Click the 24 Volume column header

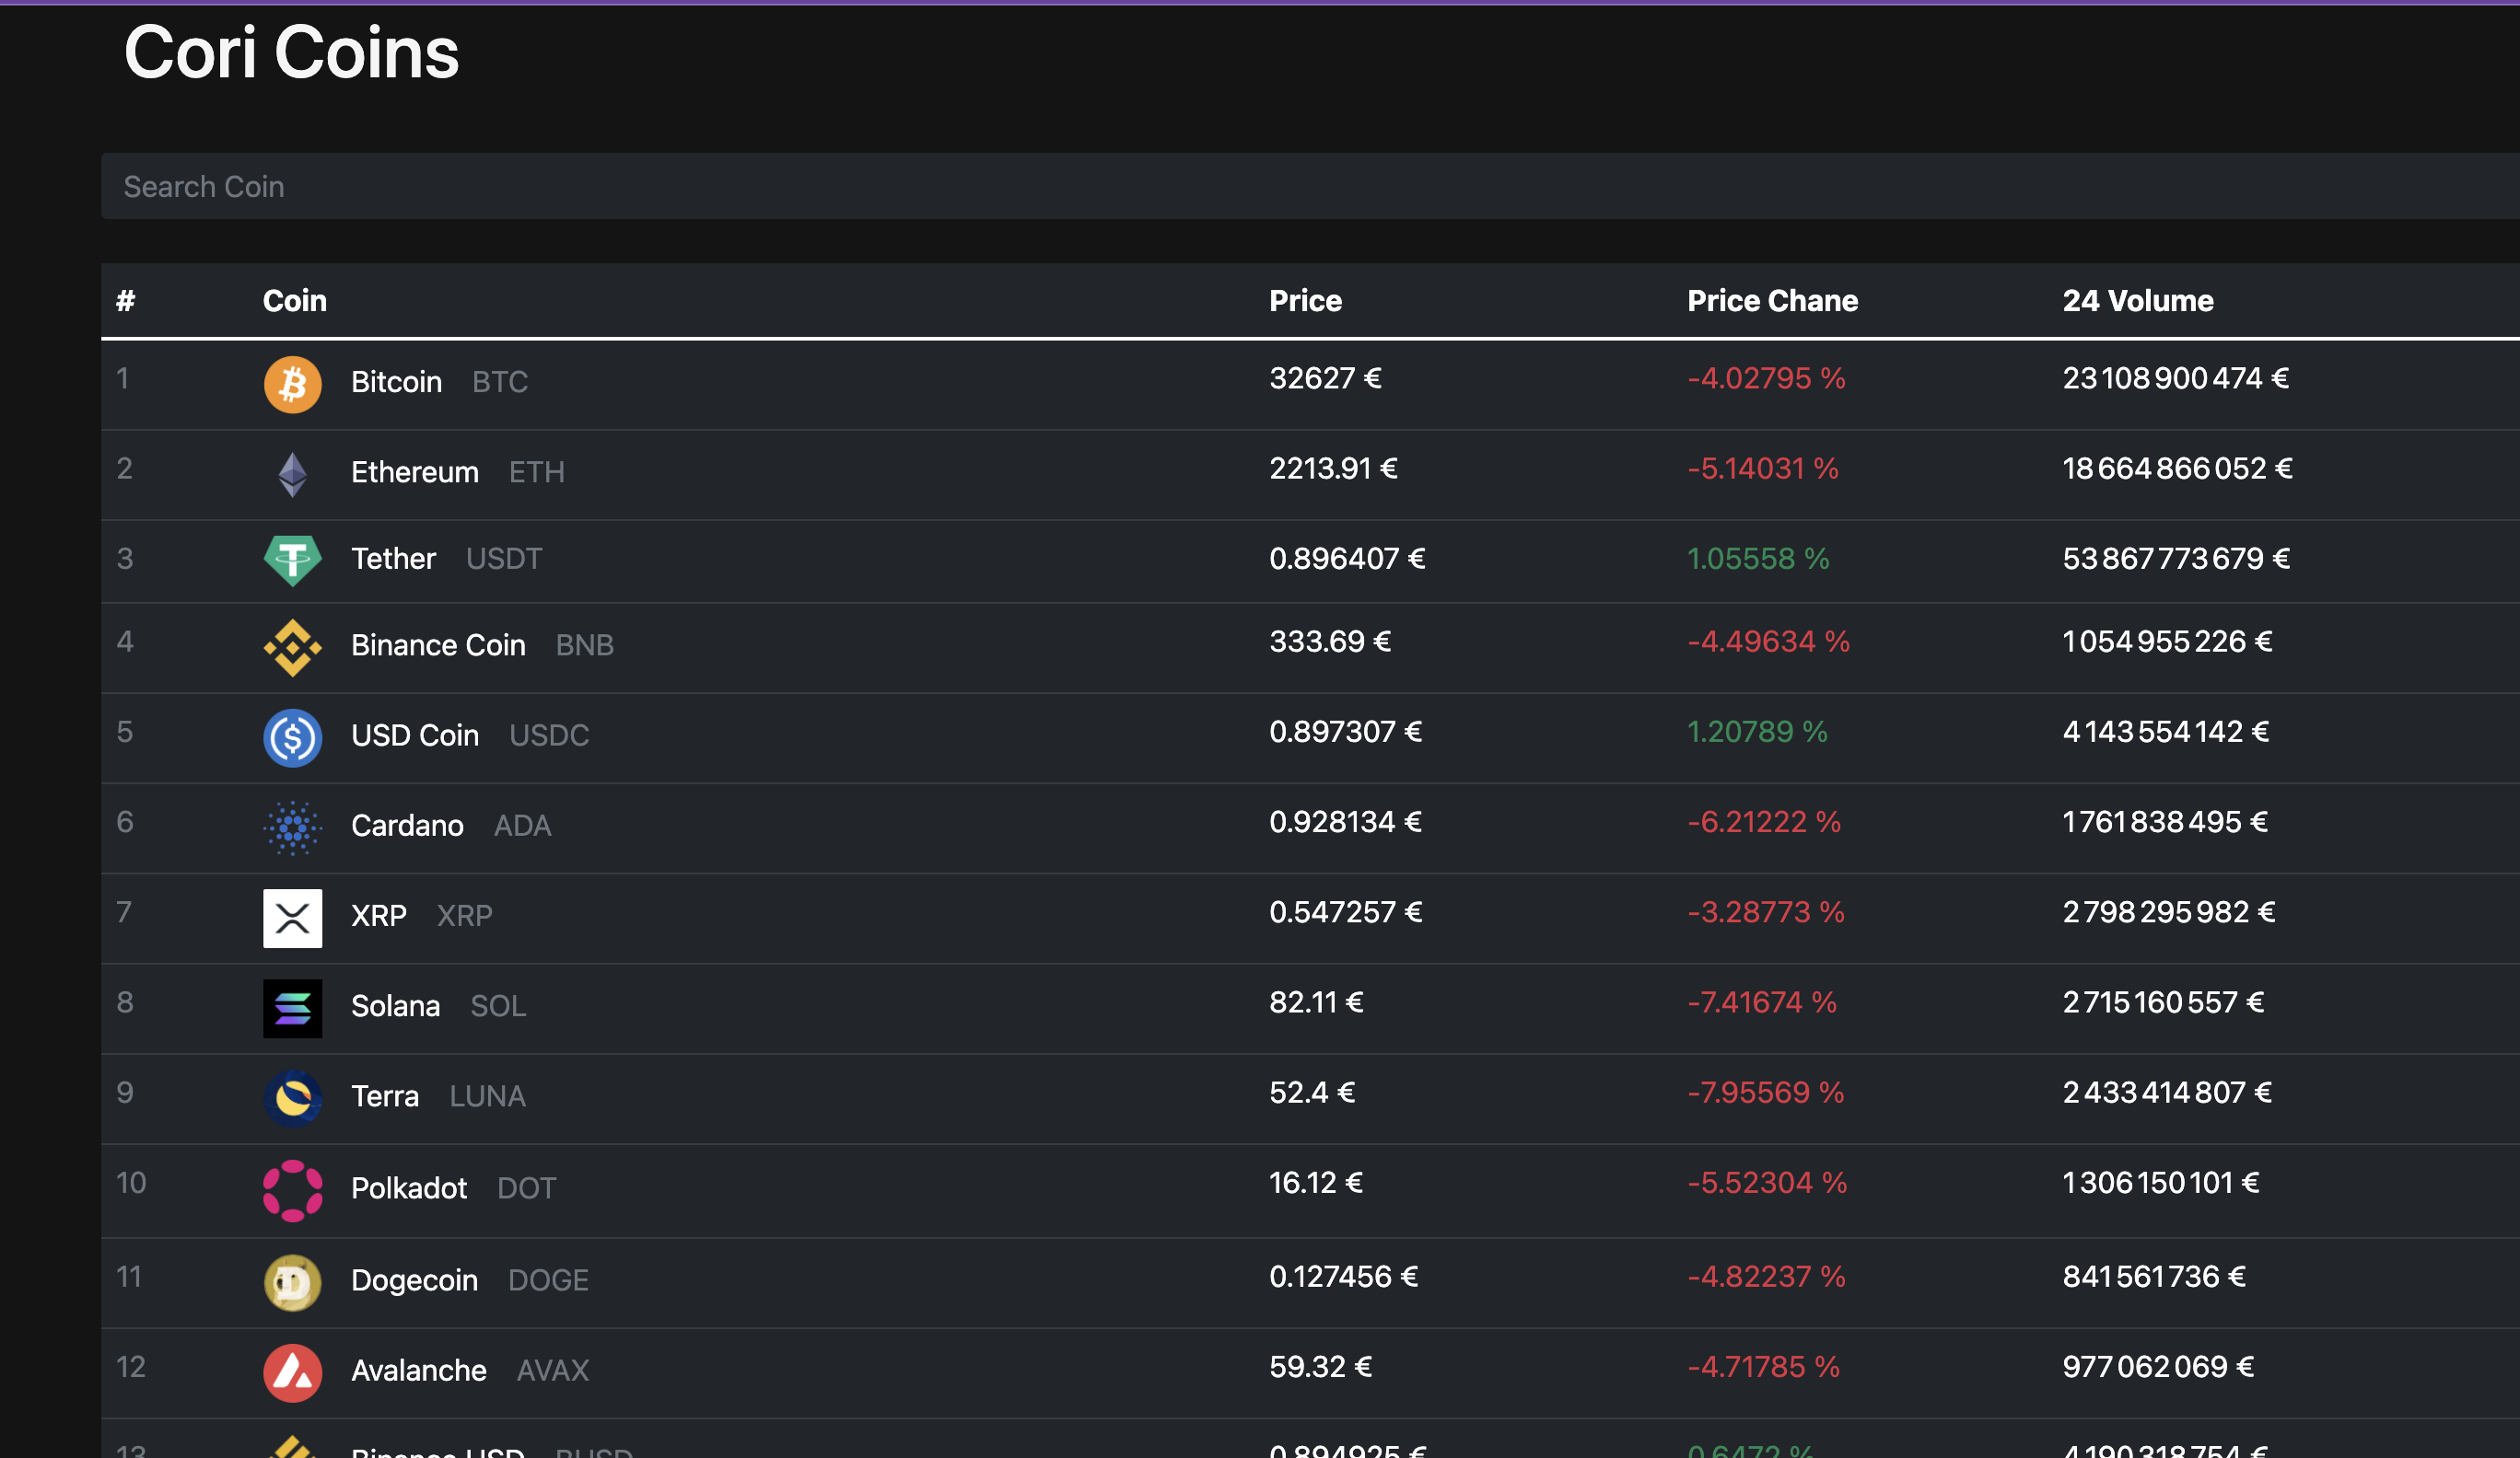[2137, 301]
